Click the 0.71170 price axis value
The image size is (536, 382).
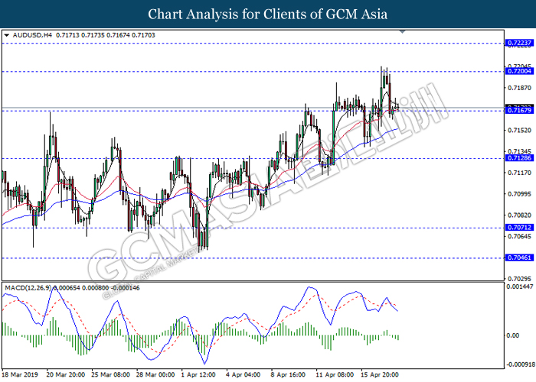tap(520, 173)
